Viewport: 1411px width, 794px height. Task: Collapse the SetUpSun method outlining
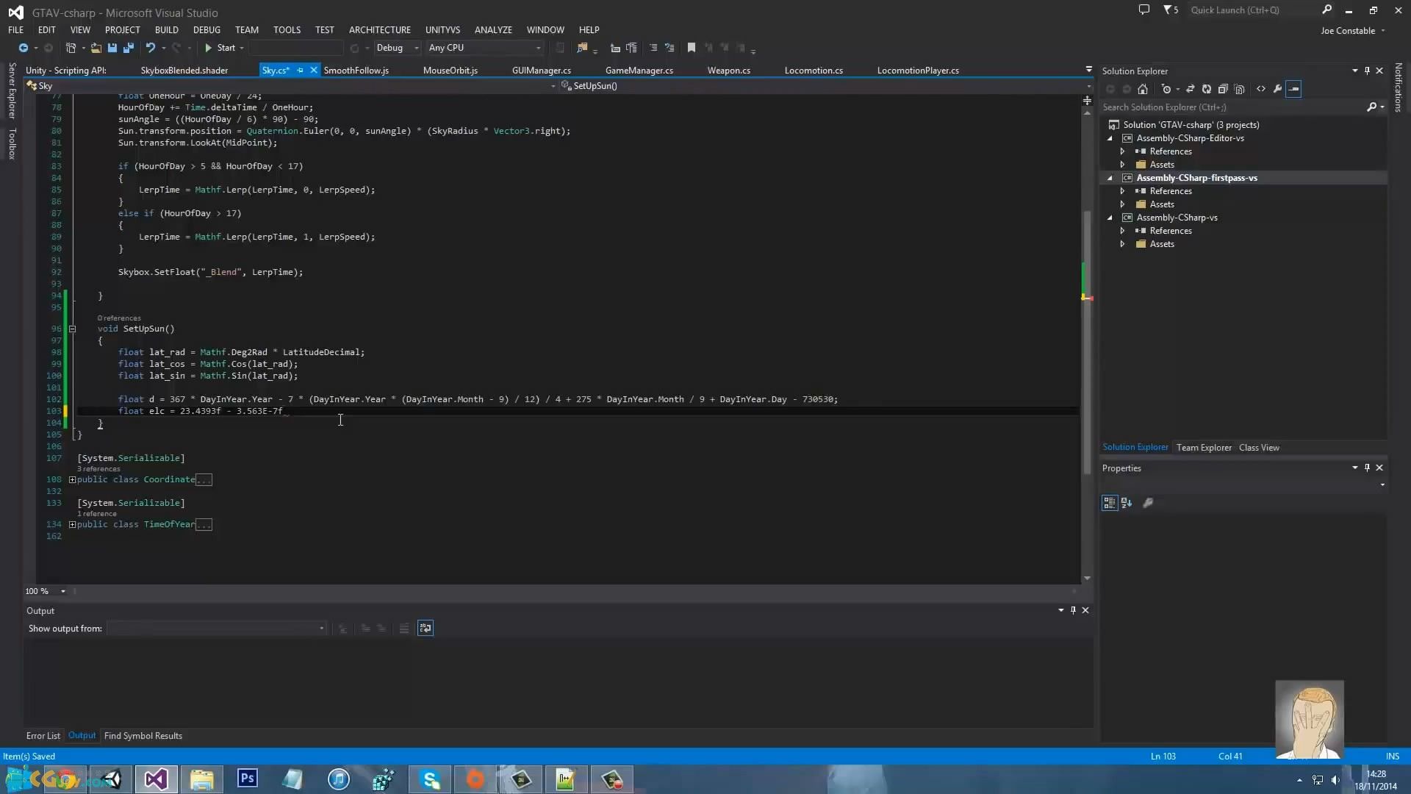pyautogui.click(x=72, y=329)
